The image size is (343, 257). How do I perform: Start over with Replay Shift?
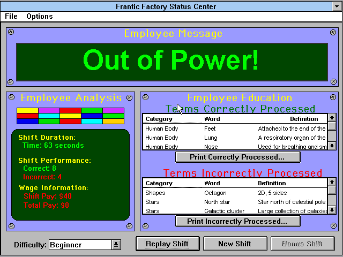tap(168, 244)
